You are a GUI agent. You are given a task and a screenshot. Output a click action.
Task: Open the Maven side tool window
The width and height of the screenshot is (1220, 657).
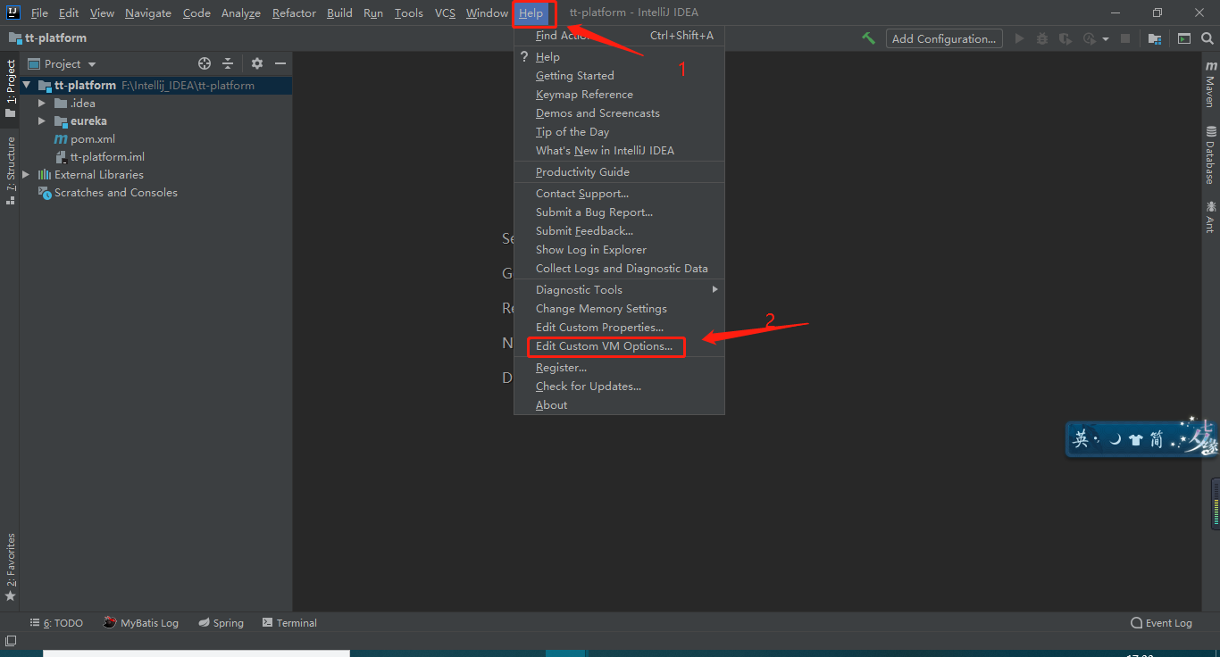pos(1210,85)
